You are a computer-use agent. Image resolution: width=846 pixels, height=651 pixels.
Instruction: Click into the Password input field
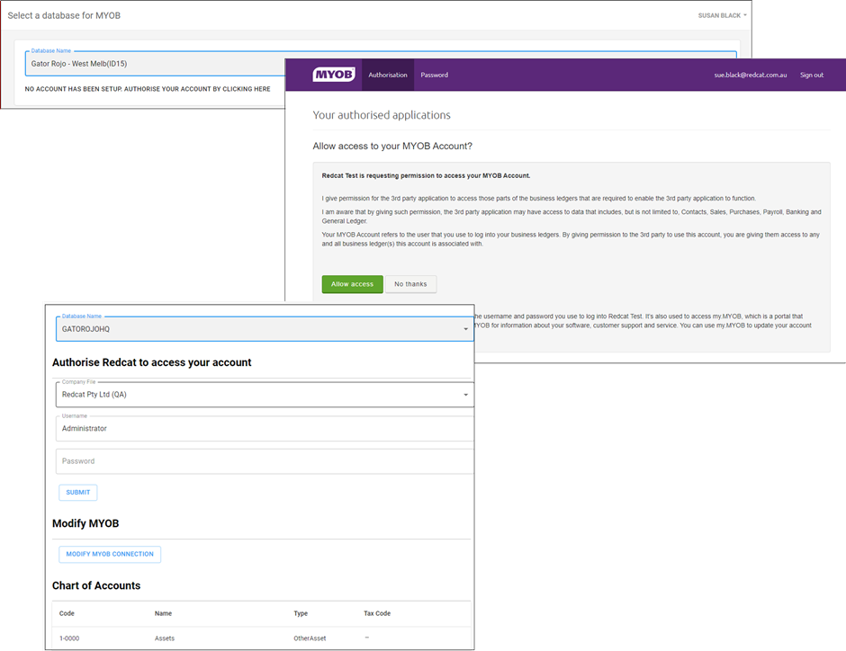click(265, 461)
